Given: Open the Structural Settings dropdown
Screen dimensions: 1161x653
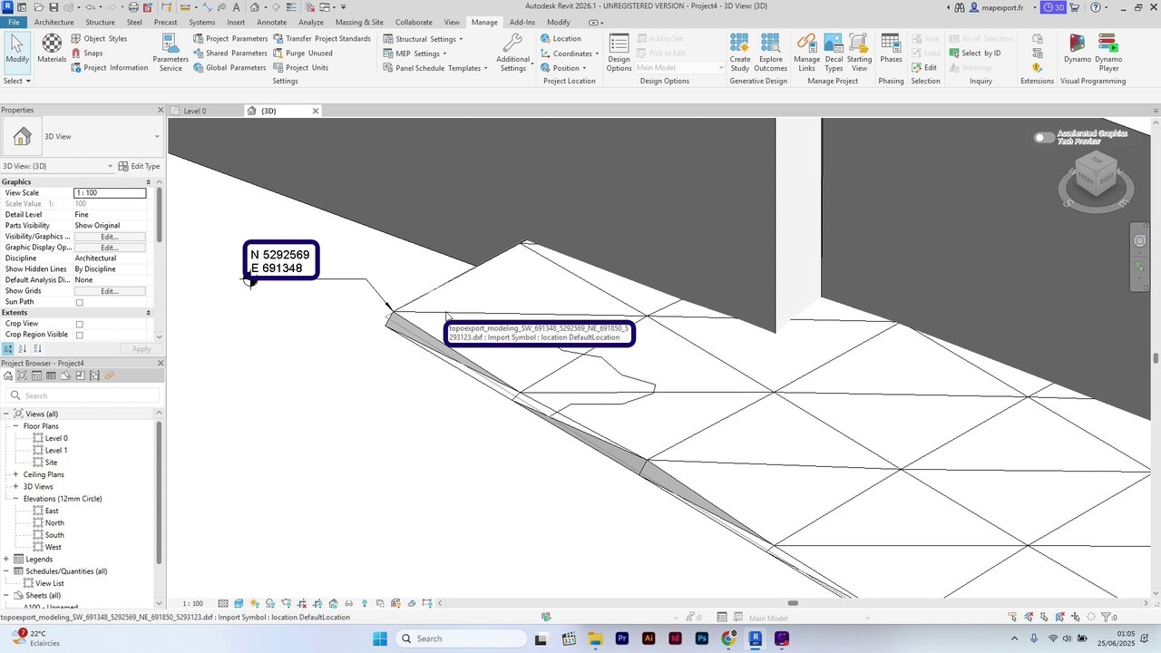Looking at the screenshot, I should (423, 39).
